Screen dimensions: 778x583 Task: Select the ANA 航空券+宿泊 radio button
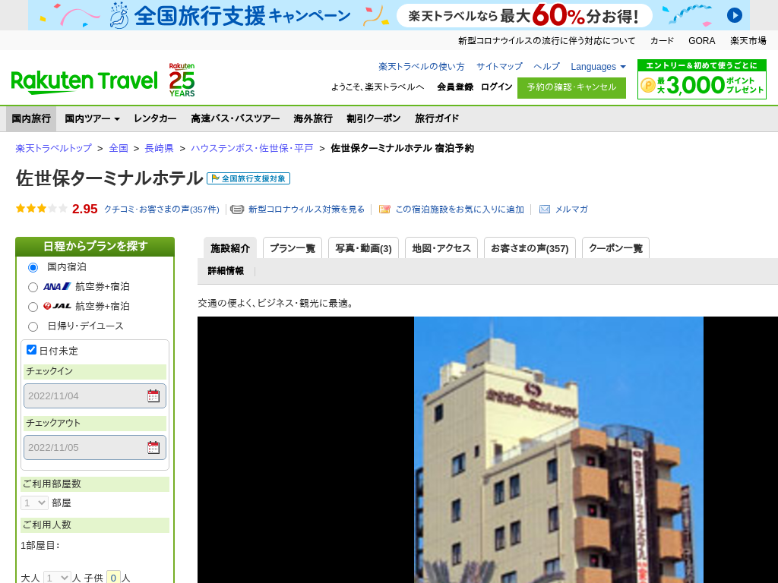(33, 287)
